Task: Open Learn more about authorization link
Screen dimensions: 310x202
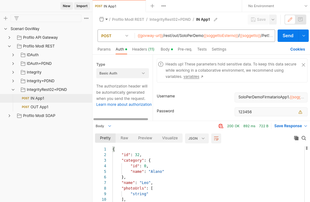Action: pos(124,105)
